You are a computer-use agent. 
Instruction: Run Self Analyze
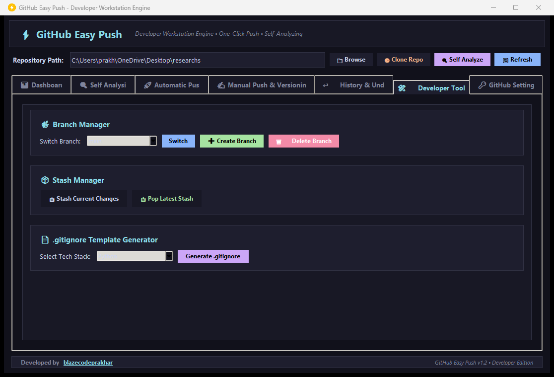462,60
